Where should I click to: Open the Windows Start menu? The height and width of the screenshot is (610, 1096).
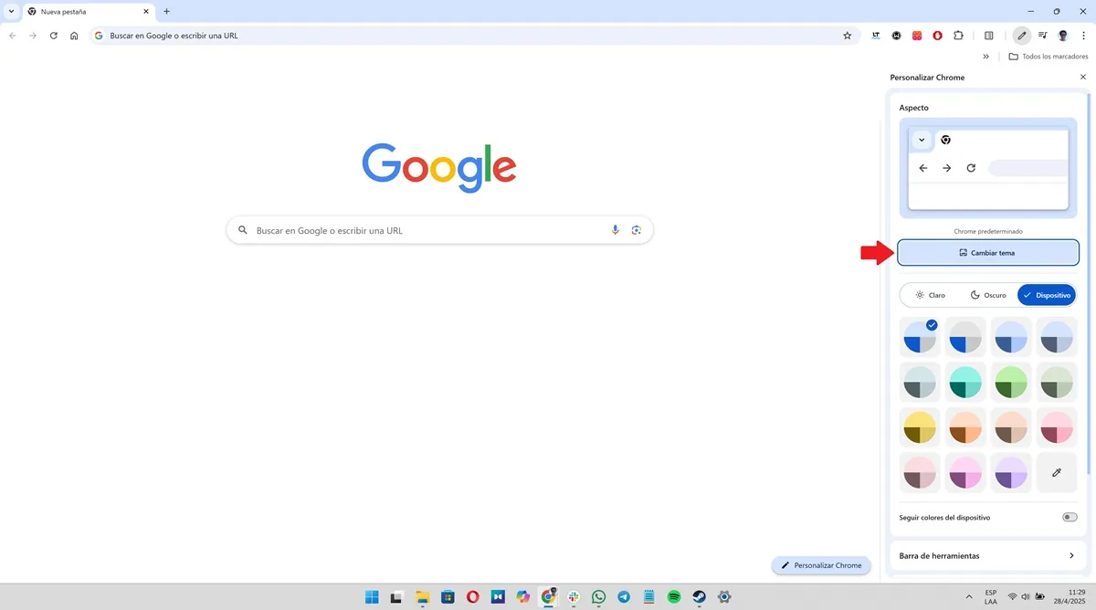pyautogui.click(x=372, y=597)
